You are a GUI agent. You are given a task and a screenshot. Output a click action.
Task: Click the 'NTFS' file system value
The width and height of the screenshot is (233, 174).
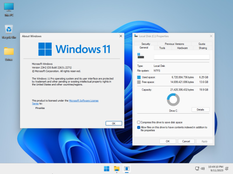pos(157,71)
